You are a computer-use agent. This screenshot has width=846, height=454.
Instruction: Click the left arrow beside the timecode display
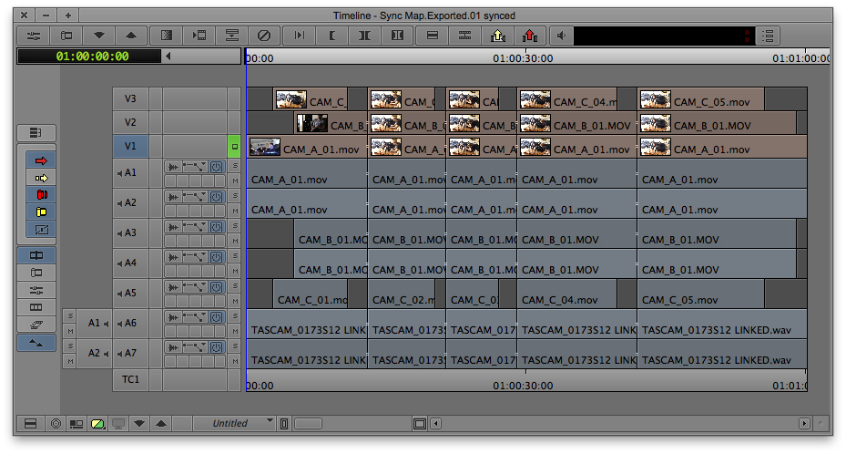(x=168, y=57)
